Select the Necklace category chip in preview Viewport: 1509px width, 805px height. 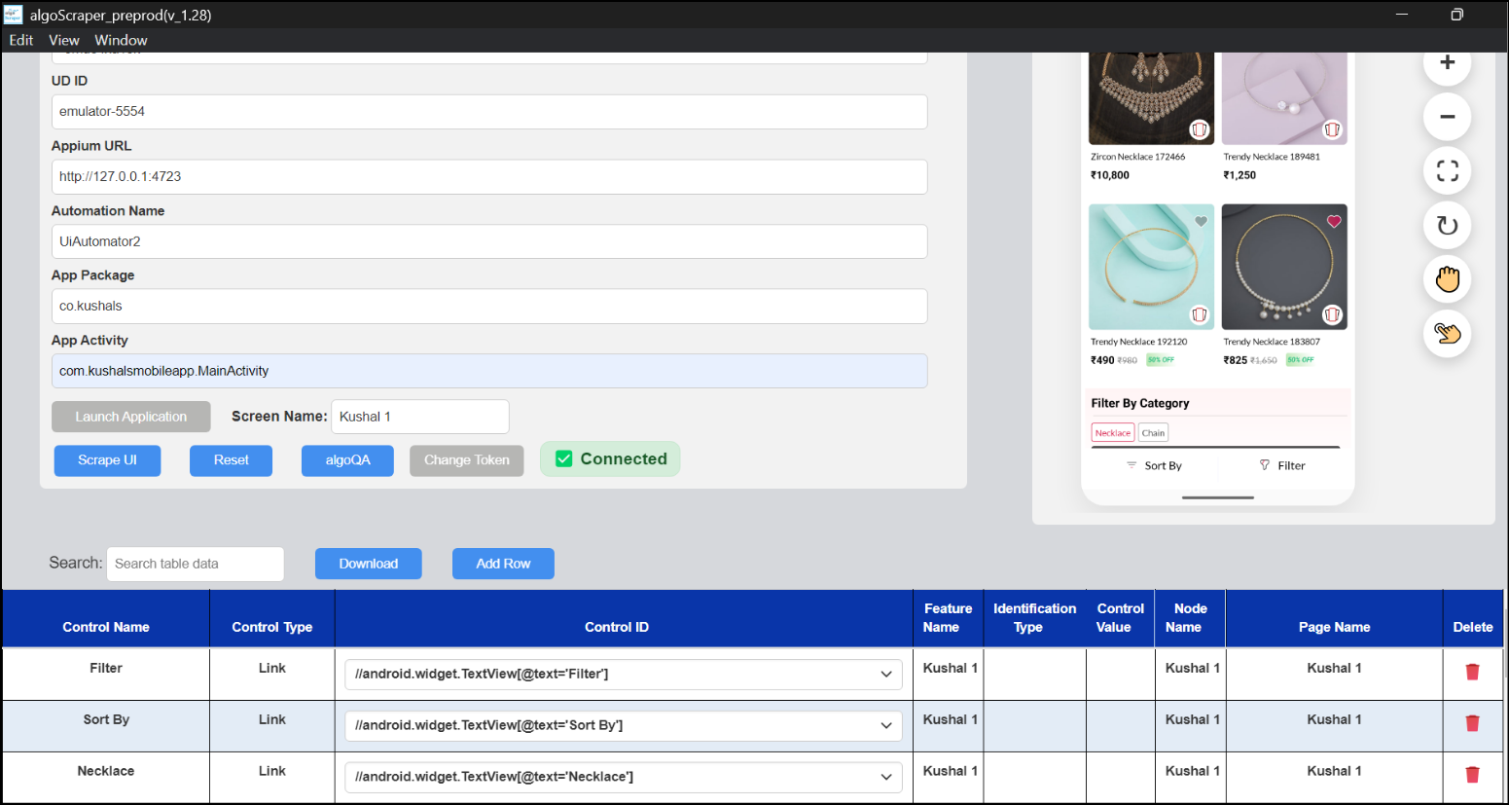[x=1113, y=433]
